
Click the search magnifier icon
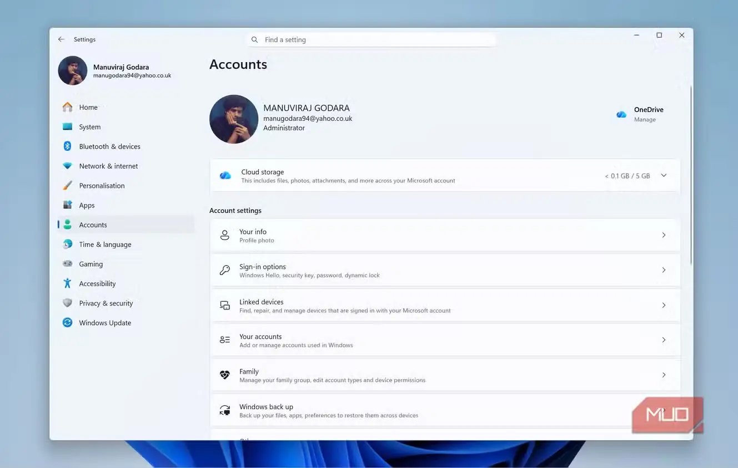pos(254,40)
